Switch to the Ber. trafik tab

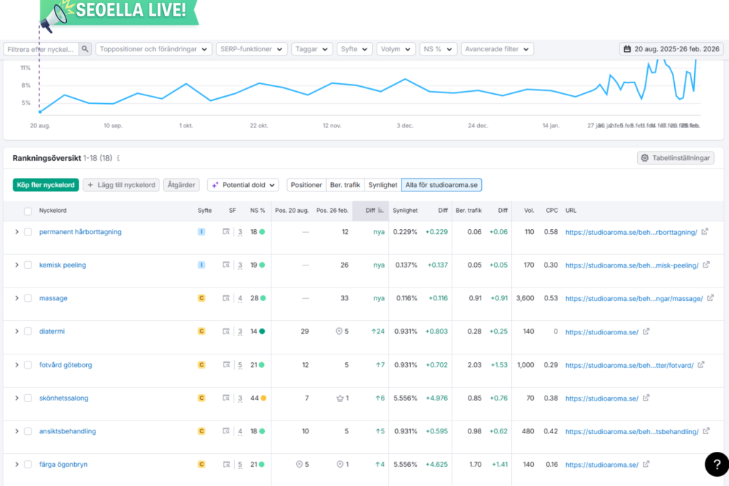tap(345, 185)
